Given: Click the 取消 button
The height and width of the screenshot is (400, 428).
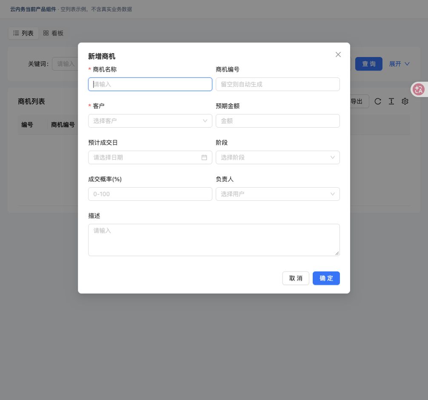Looking at the screenshot, I should tap(296, 278).
